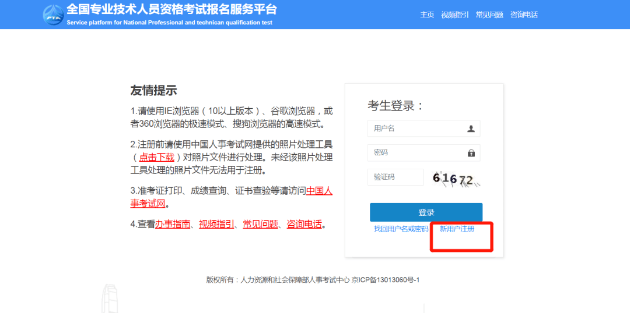Open 视频指引 in top navigation

(455, 15)
